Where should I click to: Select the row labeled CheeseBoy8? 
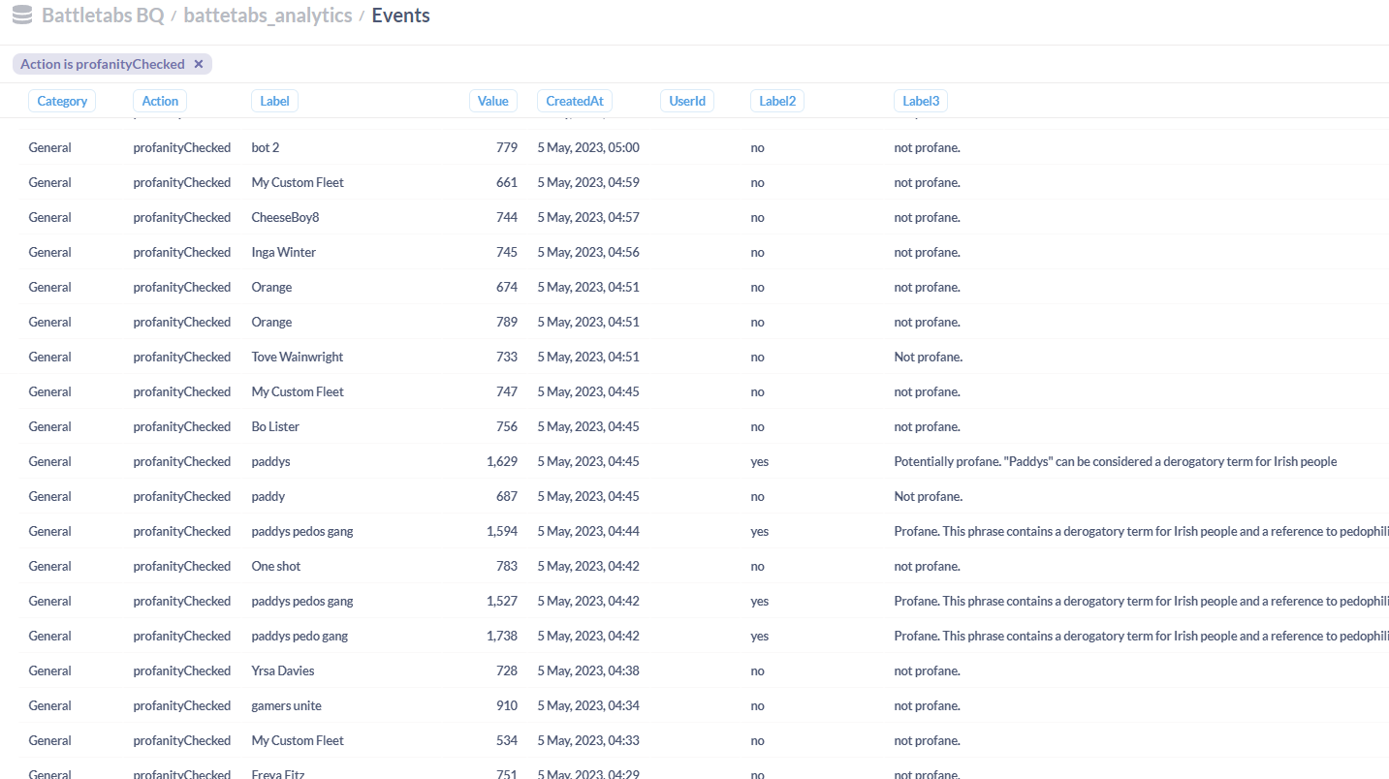(285, 217)
